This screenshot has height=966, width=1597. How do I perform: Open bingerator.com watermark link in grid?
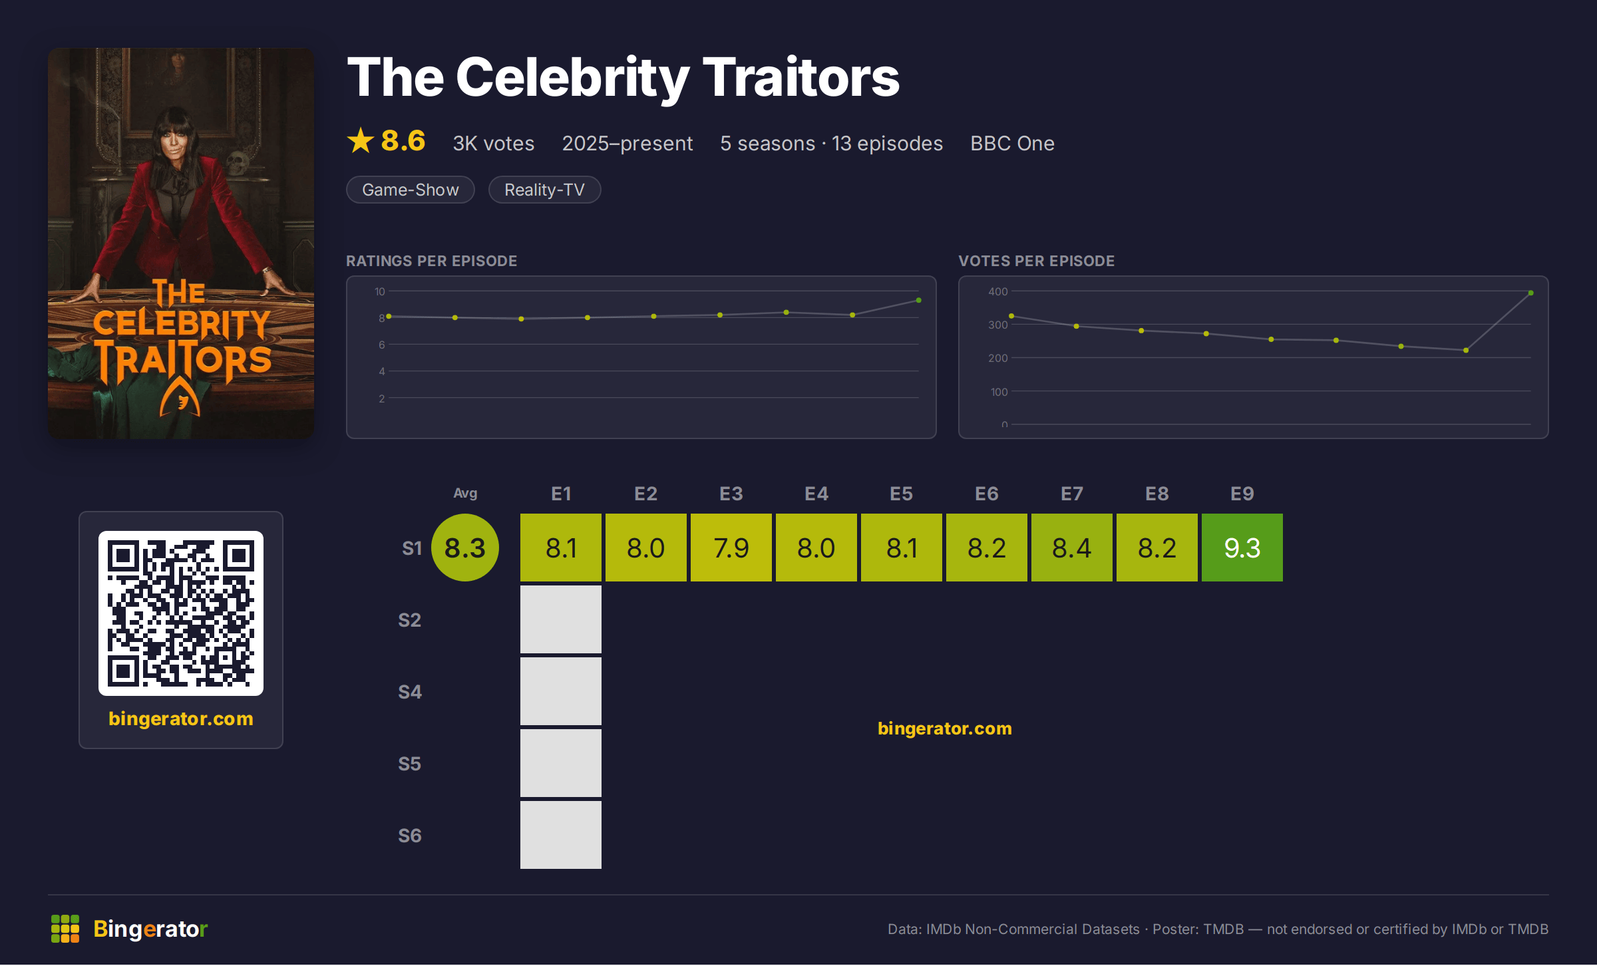[x=945, y=728]
